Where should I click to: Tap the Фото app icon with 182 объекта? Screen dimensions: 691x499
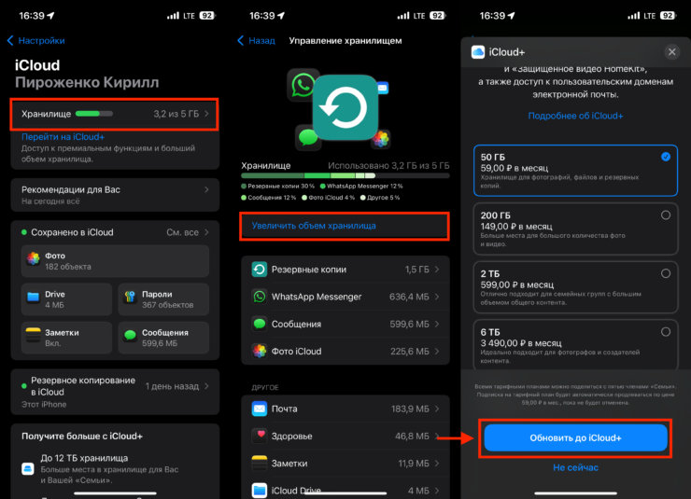coord(33,258)
